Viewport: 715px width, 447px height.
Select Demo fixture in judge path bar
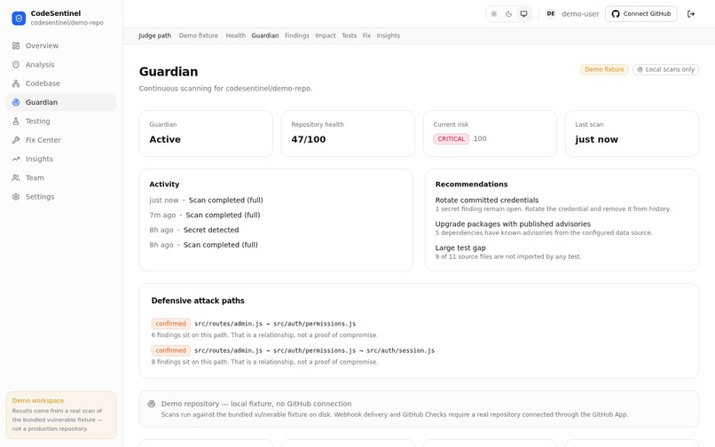[199, 35]
